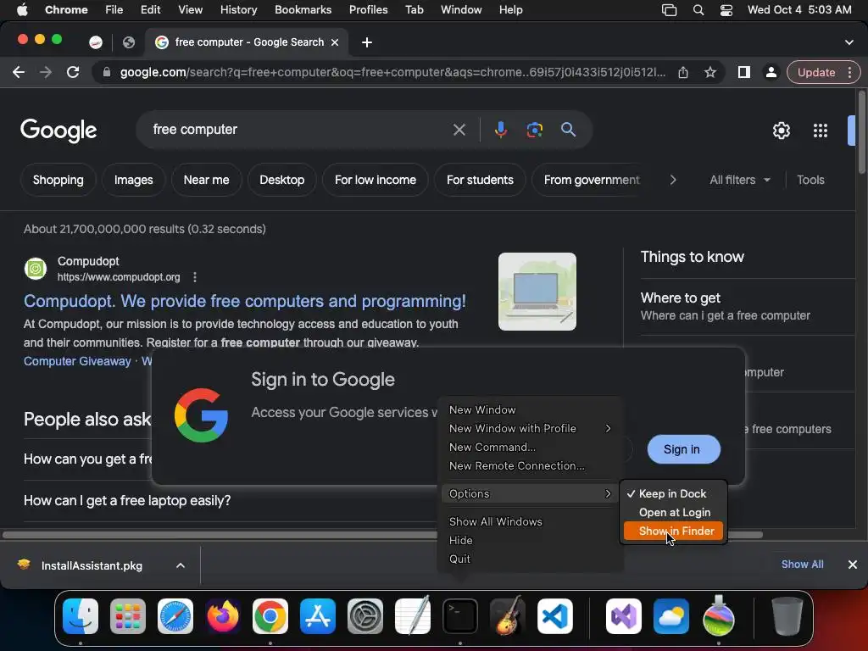
Task: Start voice search with microphone icon
Action: point(500,130)
